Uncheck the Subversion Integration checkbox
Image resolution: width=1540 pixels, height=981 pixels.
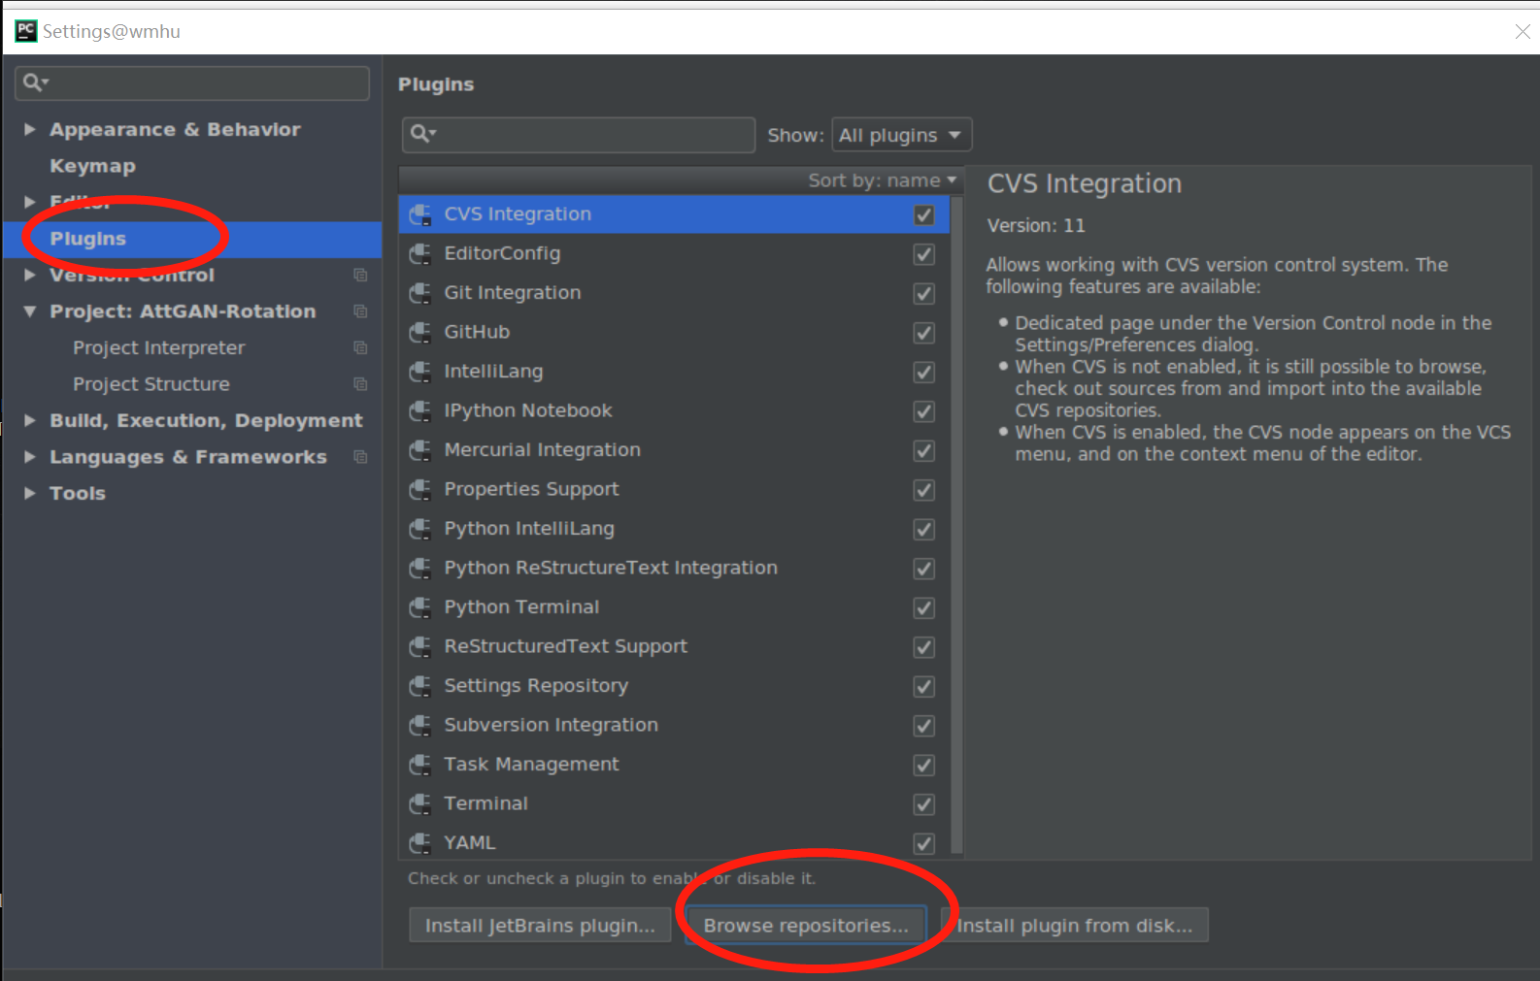point(924,726)
